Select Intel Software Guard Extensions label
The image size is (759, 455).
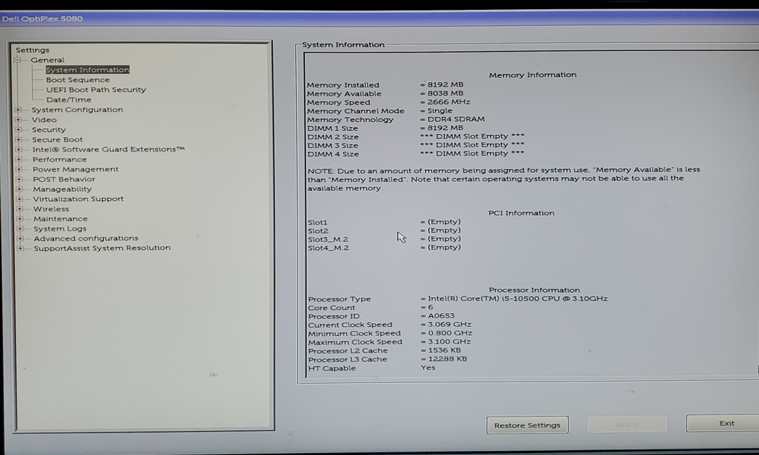coord(109,149)
